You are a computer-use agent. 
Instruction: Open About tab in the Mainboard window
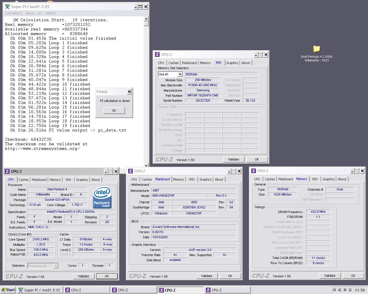point(219,179)
